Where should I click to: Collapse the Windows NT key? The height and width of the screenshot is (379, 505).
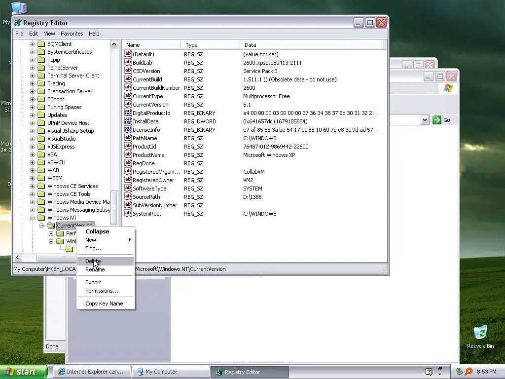pyautogui.click(x=32, y=218)
